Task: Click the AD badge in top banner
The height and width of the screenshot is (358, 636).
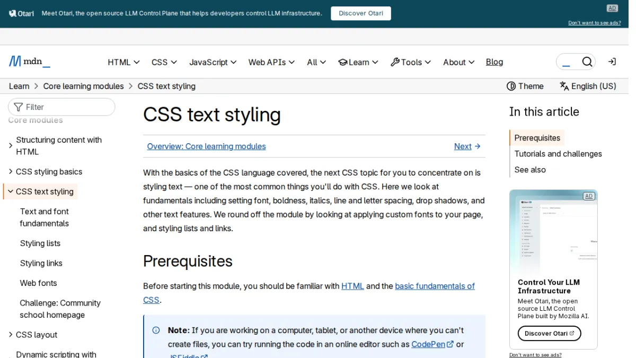Action: [x=612, y=8]
